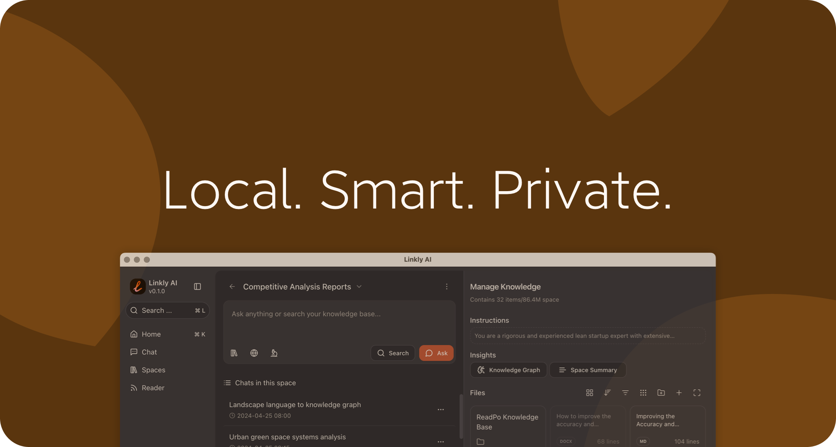This screenshot has height=447, width=836.
Task: Click the back arrow beside space title
Action: click(x=232, y=287)
